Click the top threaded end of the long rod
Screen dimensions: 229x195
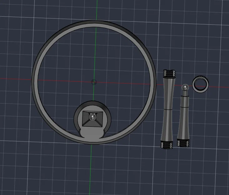169,73
